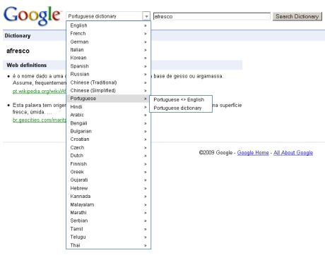
Task: Select Finnish in the dropdown
Action: [108, 163]
